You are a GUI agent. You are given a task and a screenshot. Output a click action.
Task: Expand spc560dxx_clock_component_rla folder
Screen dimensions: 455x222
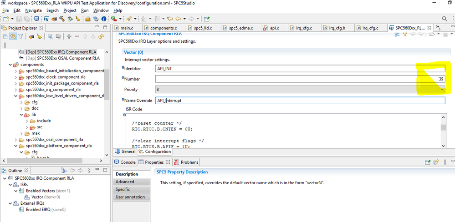pos(15,77)
